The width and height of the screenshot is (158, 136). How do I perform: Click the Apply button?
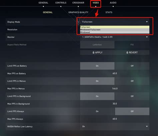click(97, 53)
